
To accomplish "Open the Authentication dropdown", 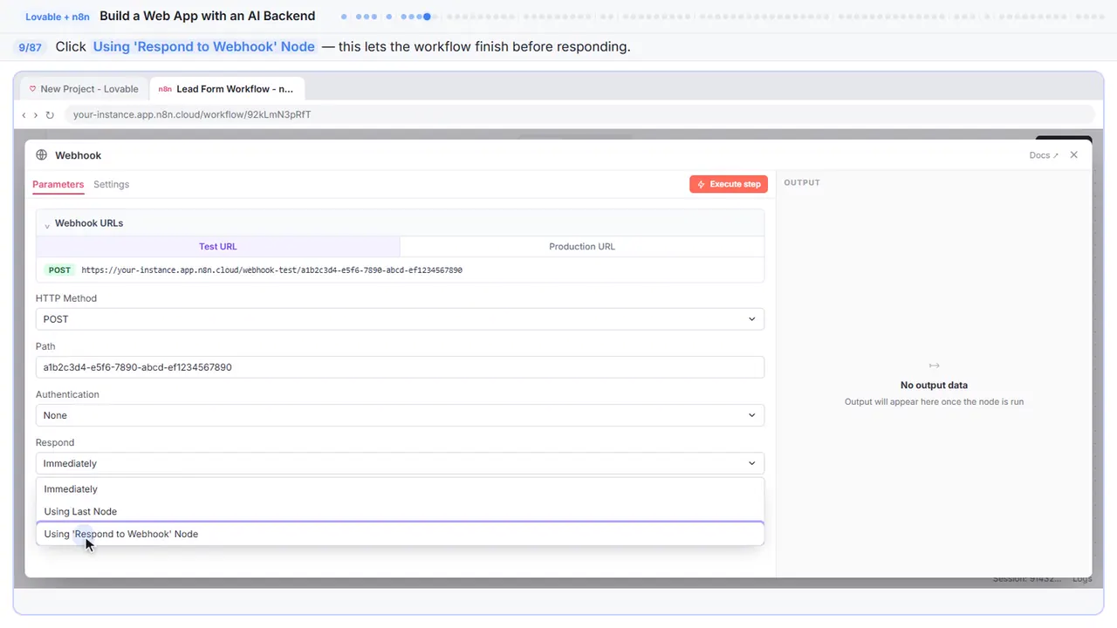I will pyautogui.click(x=400, y=415).
